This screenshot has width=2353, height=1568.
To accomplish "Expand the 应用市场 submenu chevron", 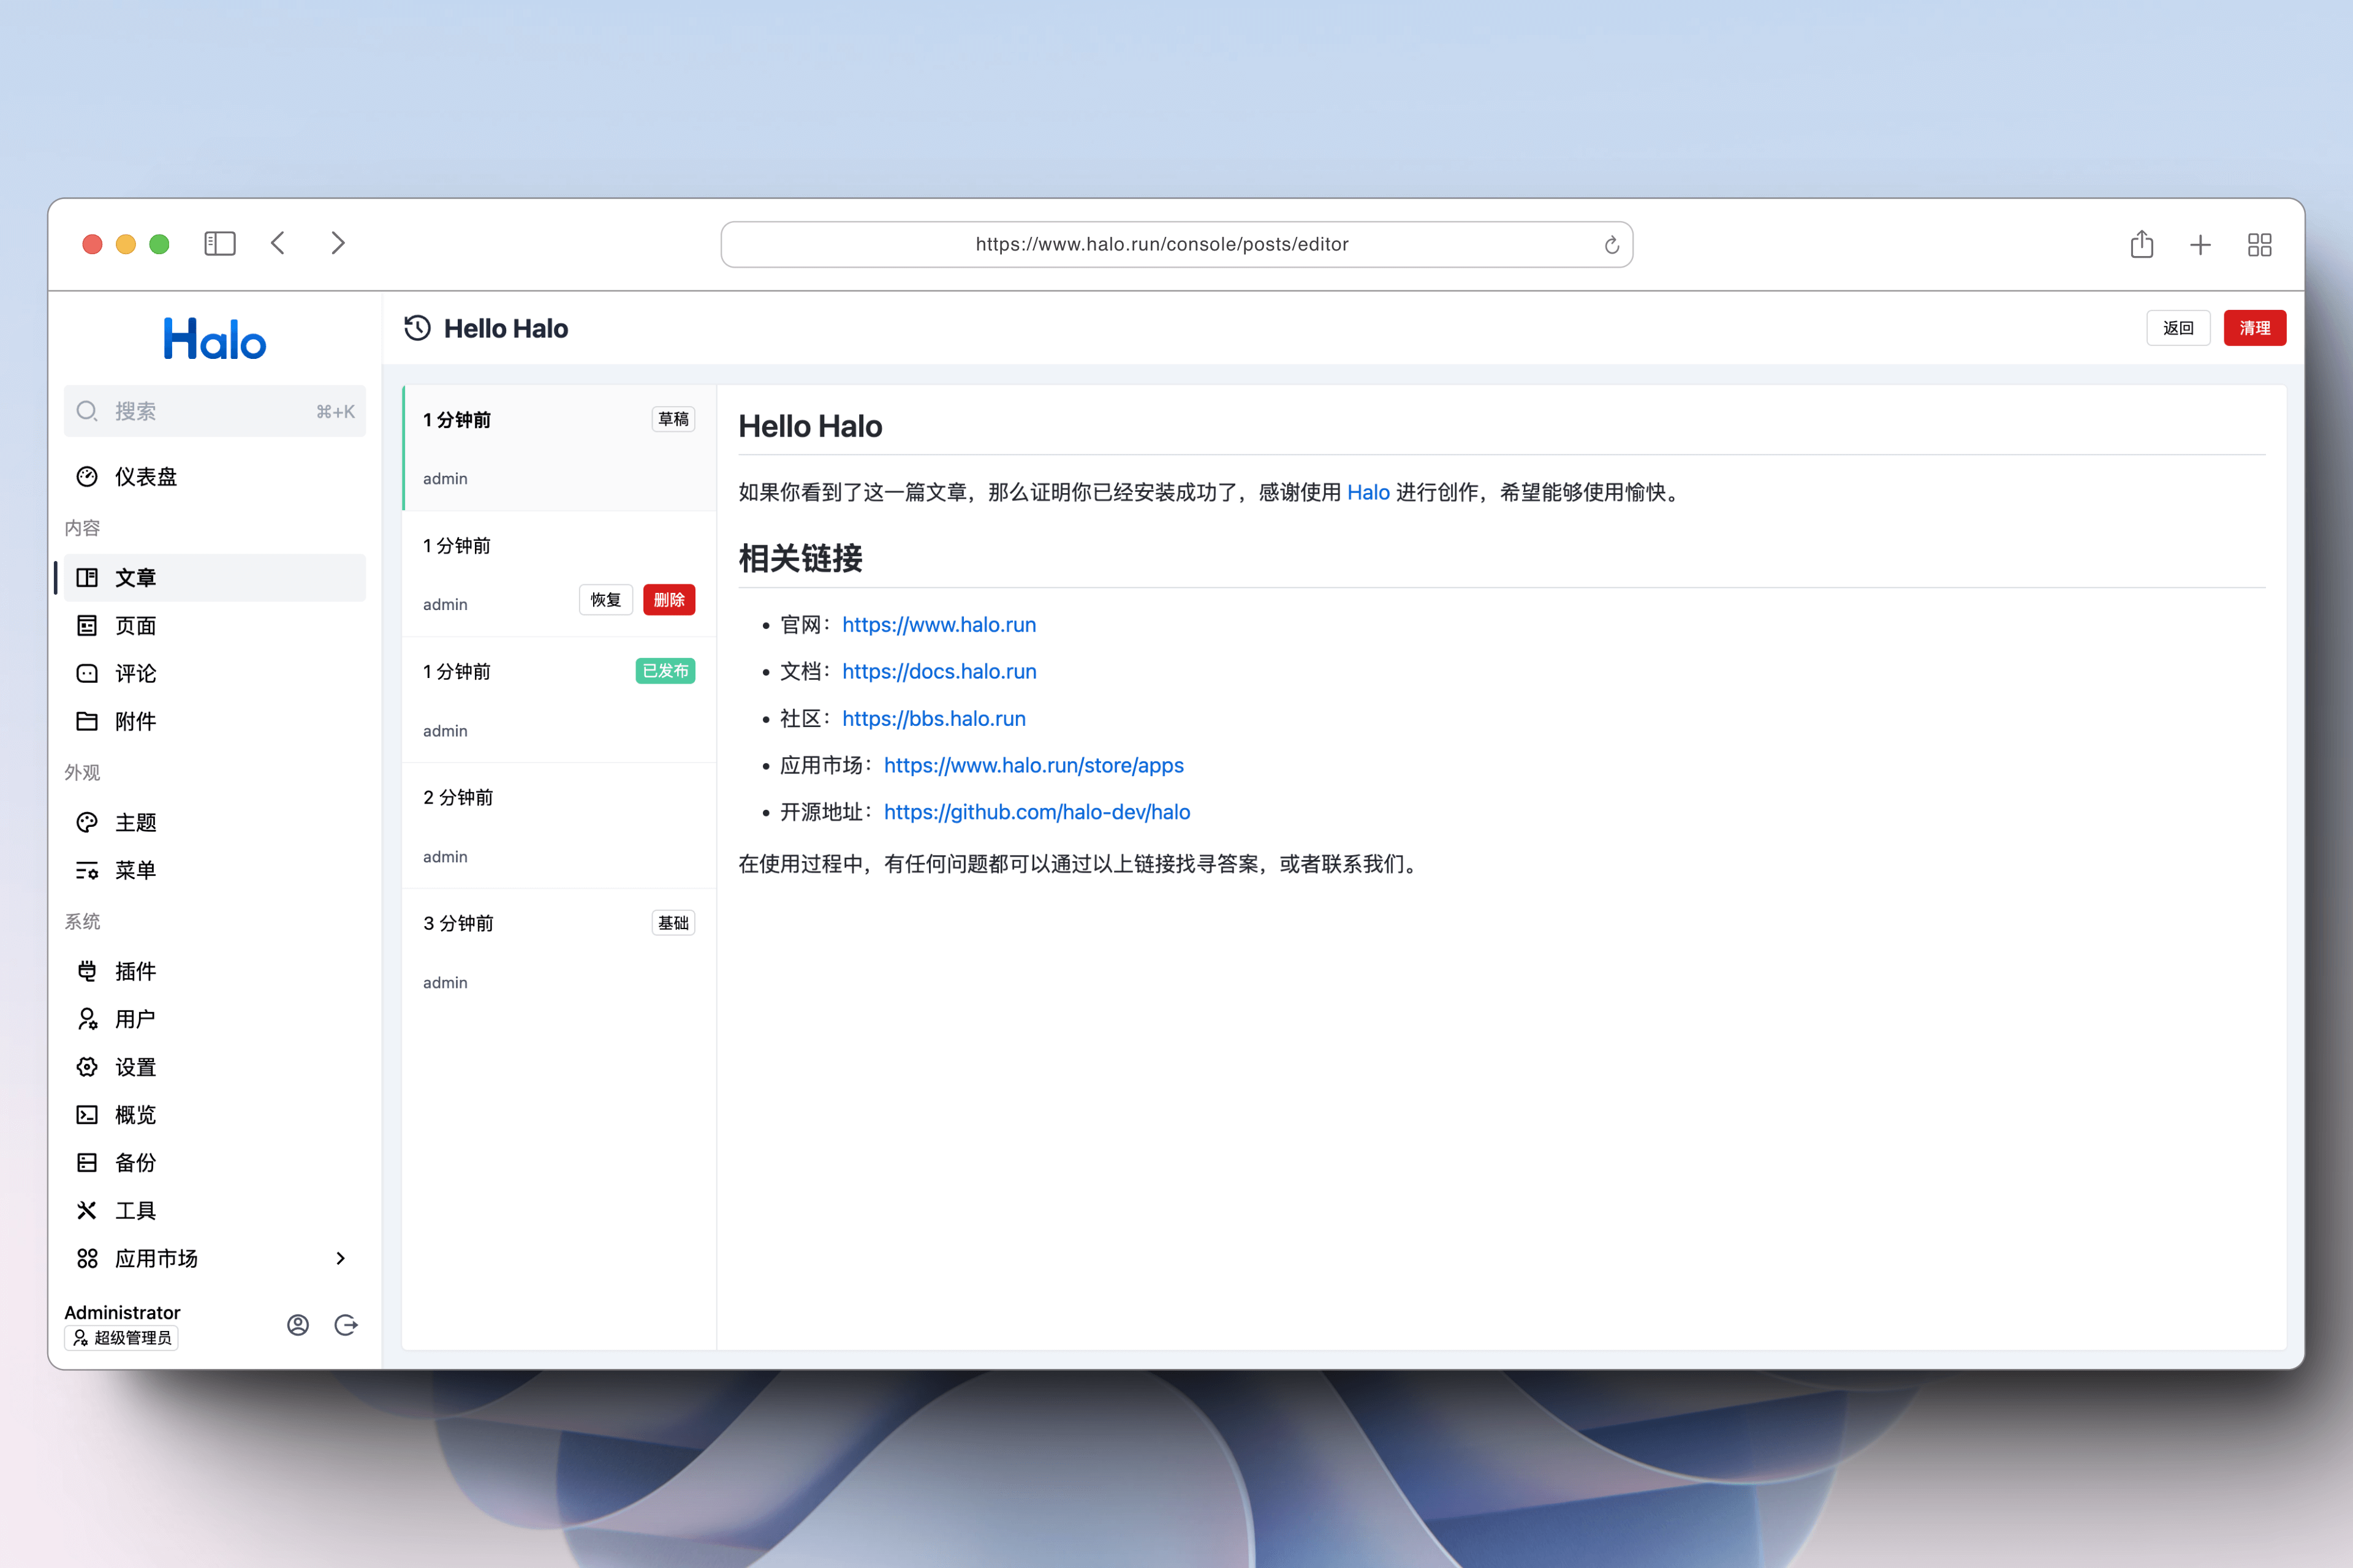I will coord(340,1258).
